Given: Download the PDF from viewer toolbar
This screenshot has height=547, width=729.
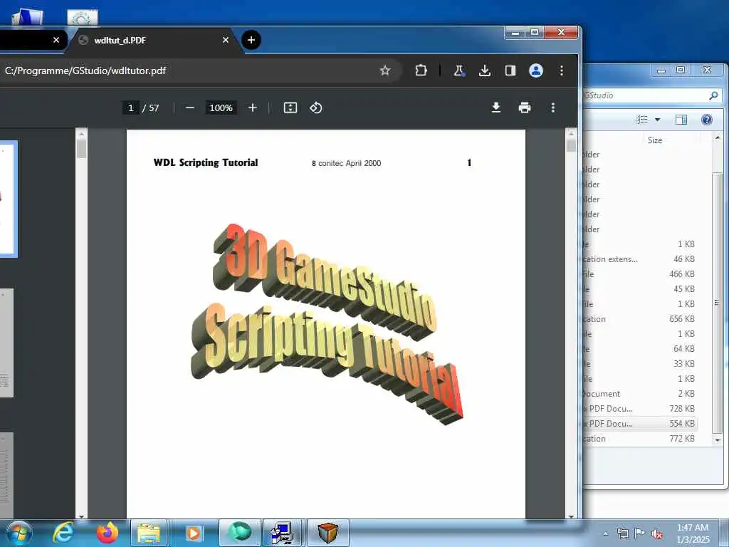Looking at the screenshot, I should 496,108.
